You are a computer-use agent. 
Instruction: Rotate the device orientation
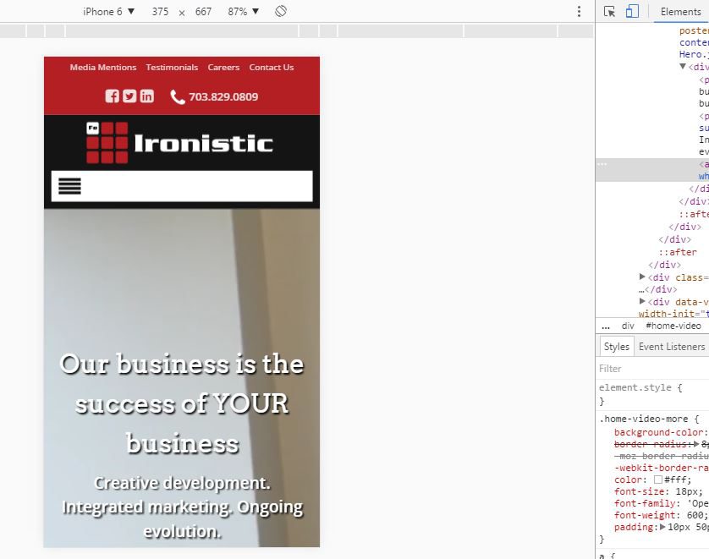[x=280, y=11]
